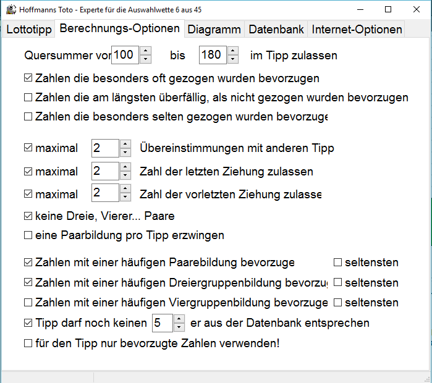
Task: Check 'seltensten' next to Viergruppenbildung option
Action: [x=337, y=303]
